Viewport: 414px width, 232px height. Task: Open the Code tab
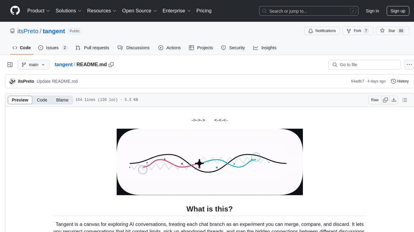coord(21,48)
